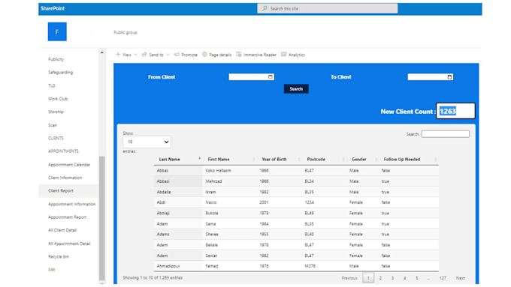
Task: Go to page 2 of results
Action: click(x=380, y=278)
